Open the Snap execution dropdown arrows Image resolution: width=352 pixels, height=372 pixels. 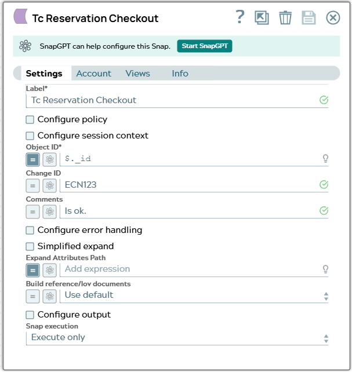pyautogui.click(x=326, y=338)
